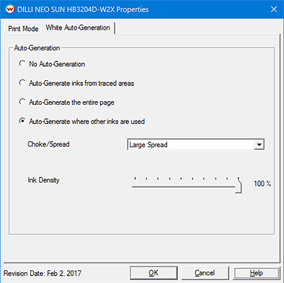Confirm settings with the OK button
Viewport: 284px width, 283px height.
coord(154,273)
